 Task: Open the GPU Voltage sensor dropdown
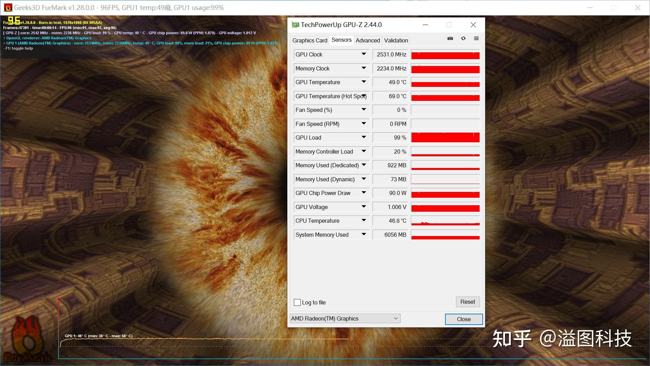364,207
